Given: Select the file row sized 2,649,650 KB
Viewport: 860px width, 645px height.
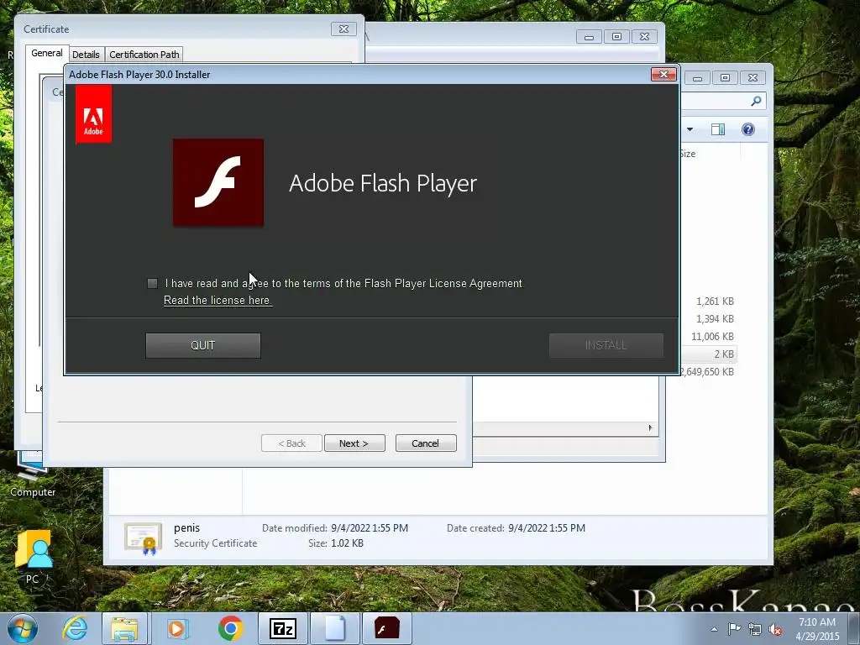Looking at the screenshot, I should tap(708, 371).
